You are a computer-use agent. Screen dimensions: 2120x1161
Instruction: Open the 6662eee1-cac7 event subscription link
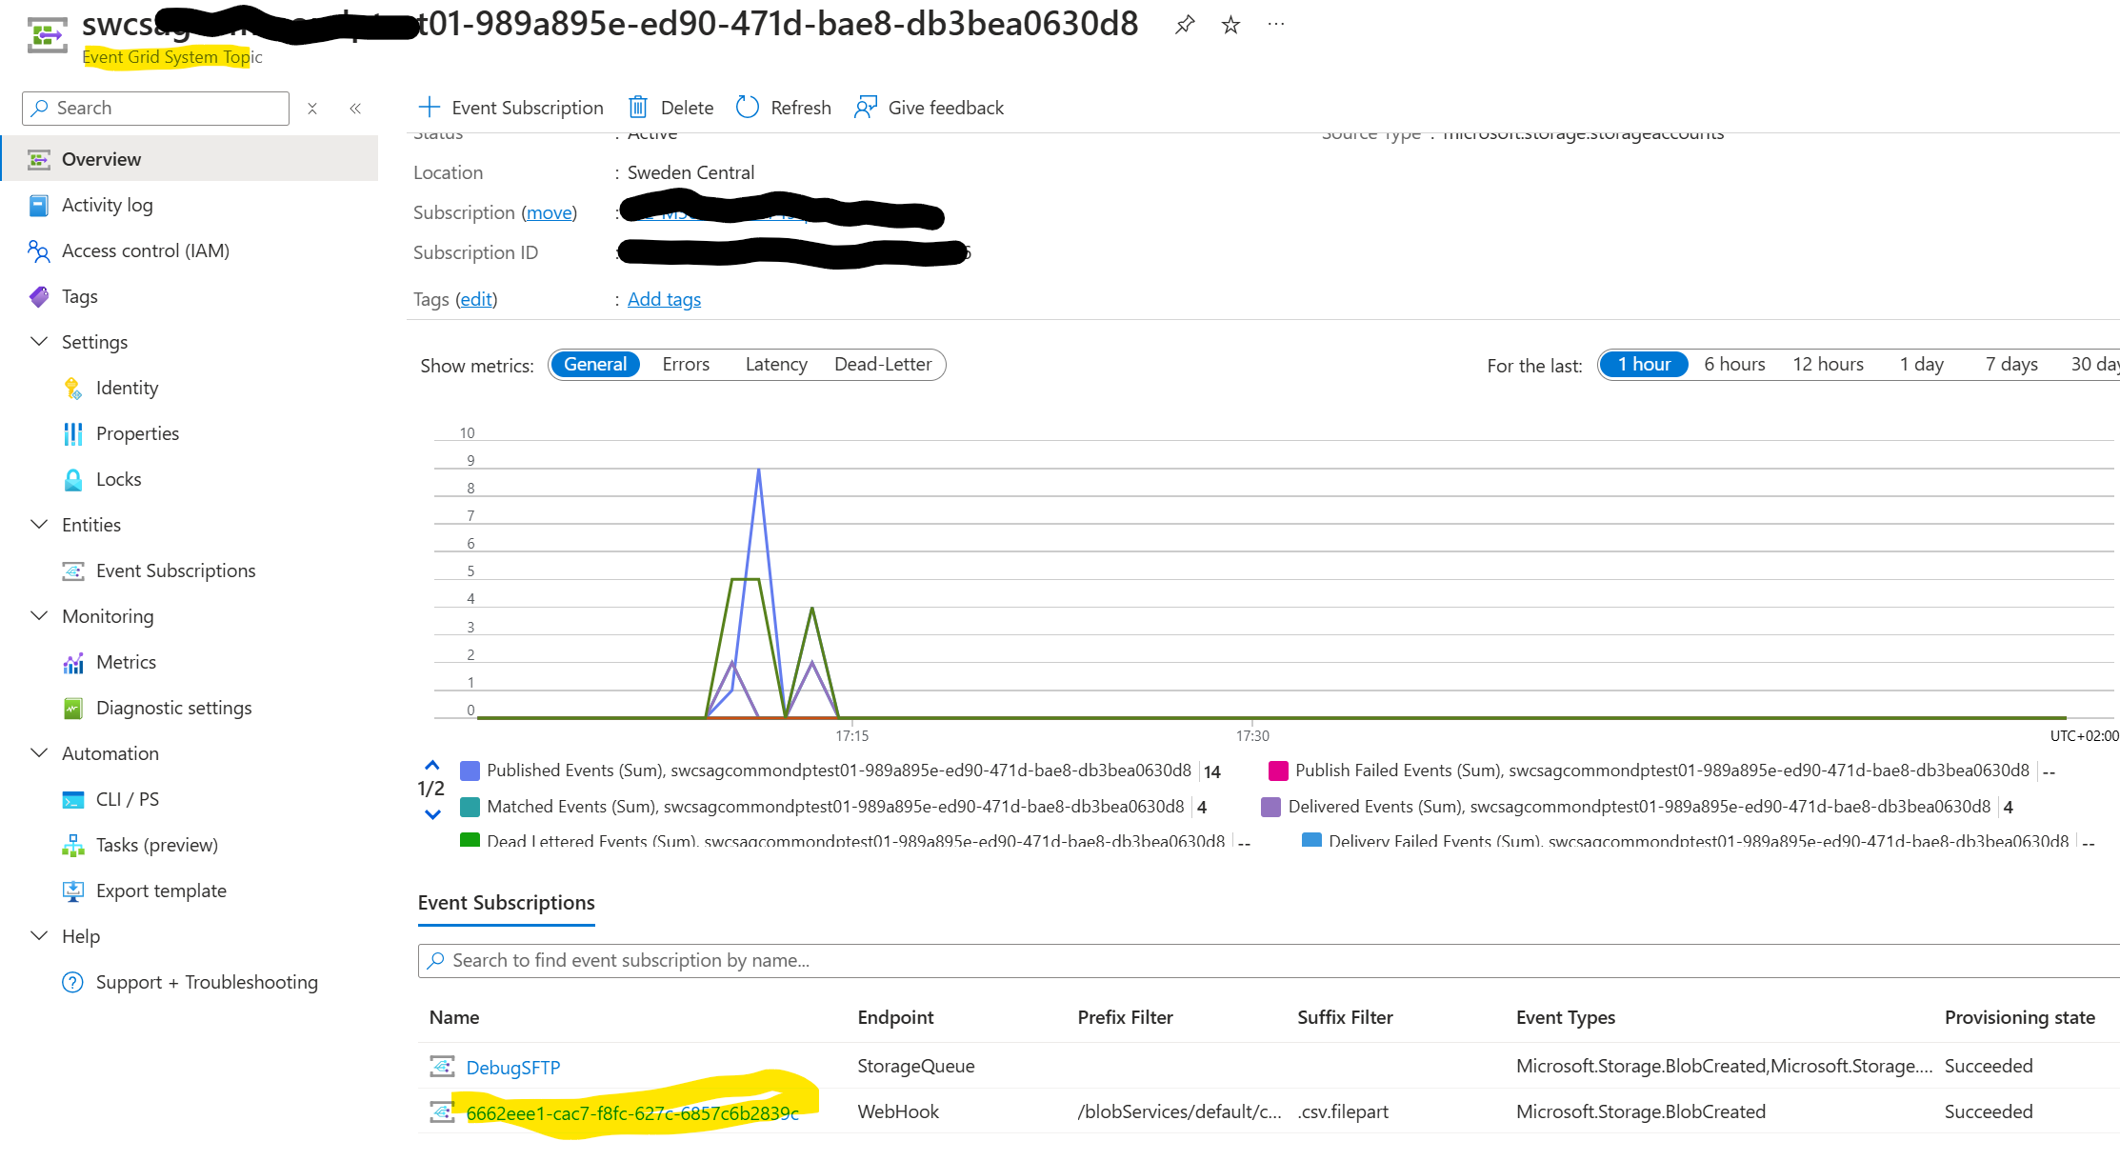632,1113
